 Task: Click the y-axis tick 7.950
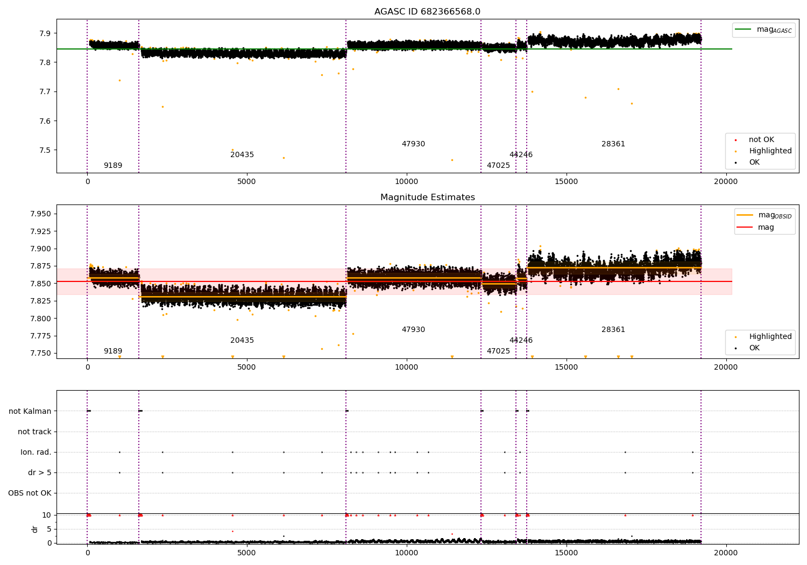point(40,214)
